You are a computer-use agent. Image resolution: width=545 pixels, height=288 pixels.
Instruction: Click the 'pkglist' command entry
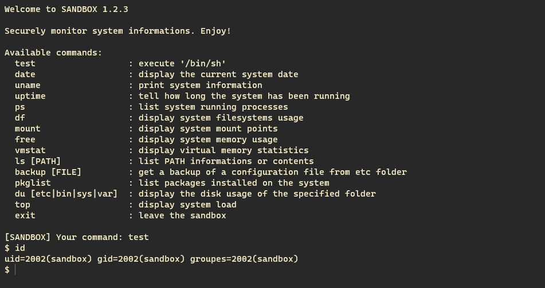click(x=33, y=183)
